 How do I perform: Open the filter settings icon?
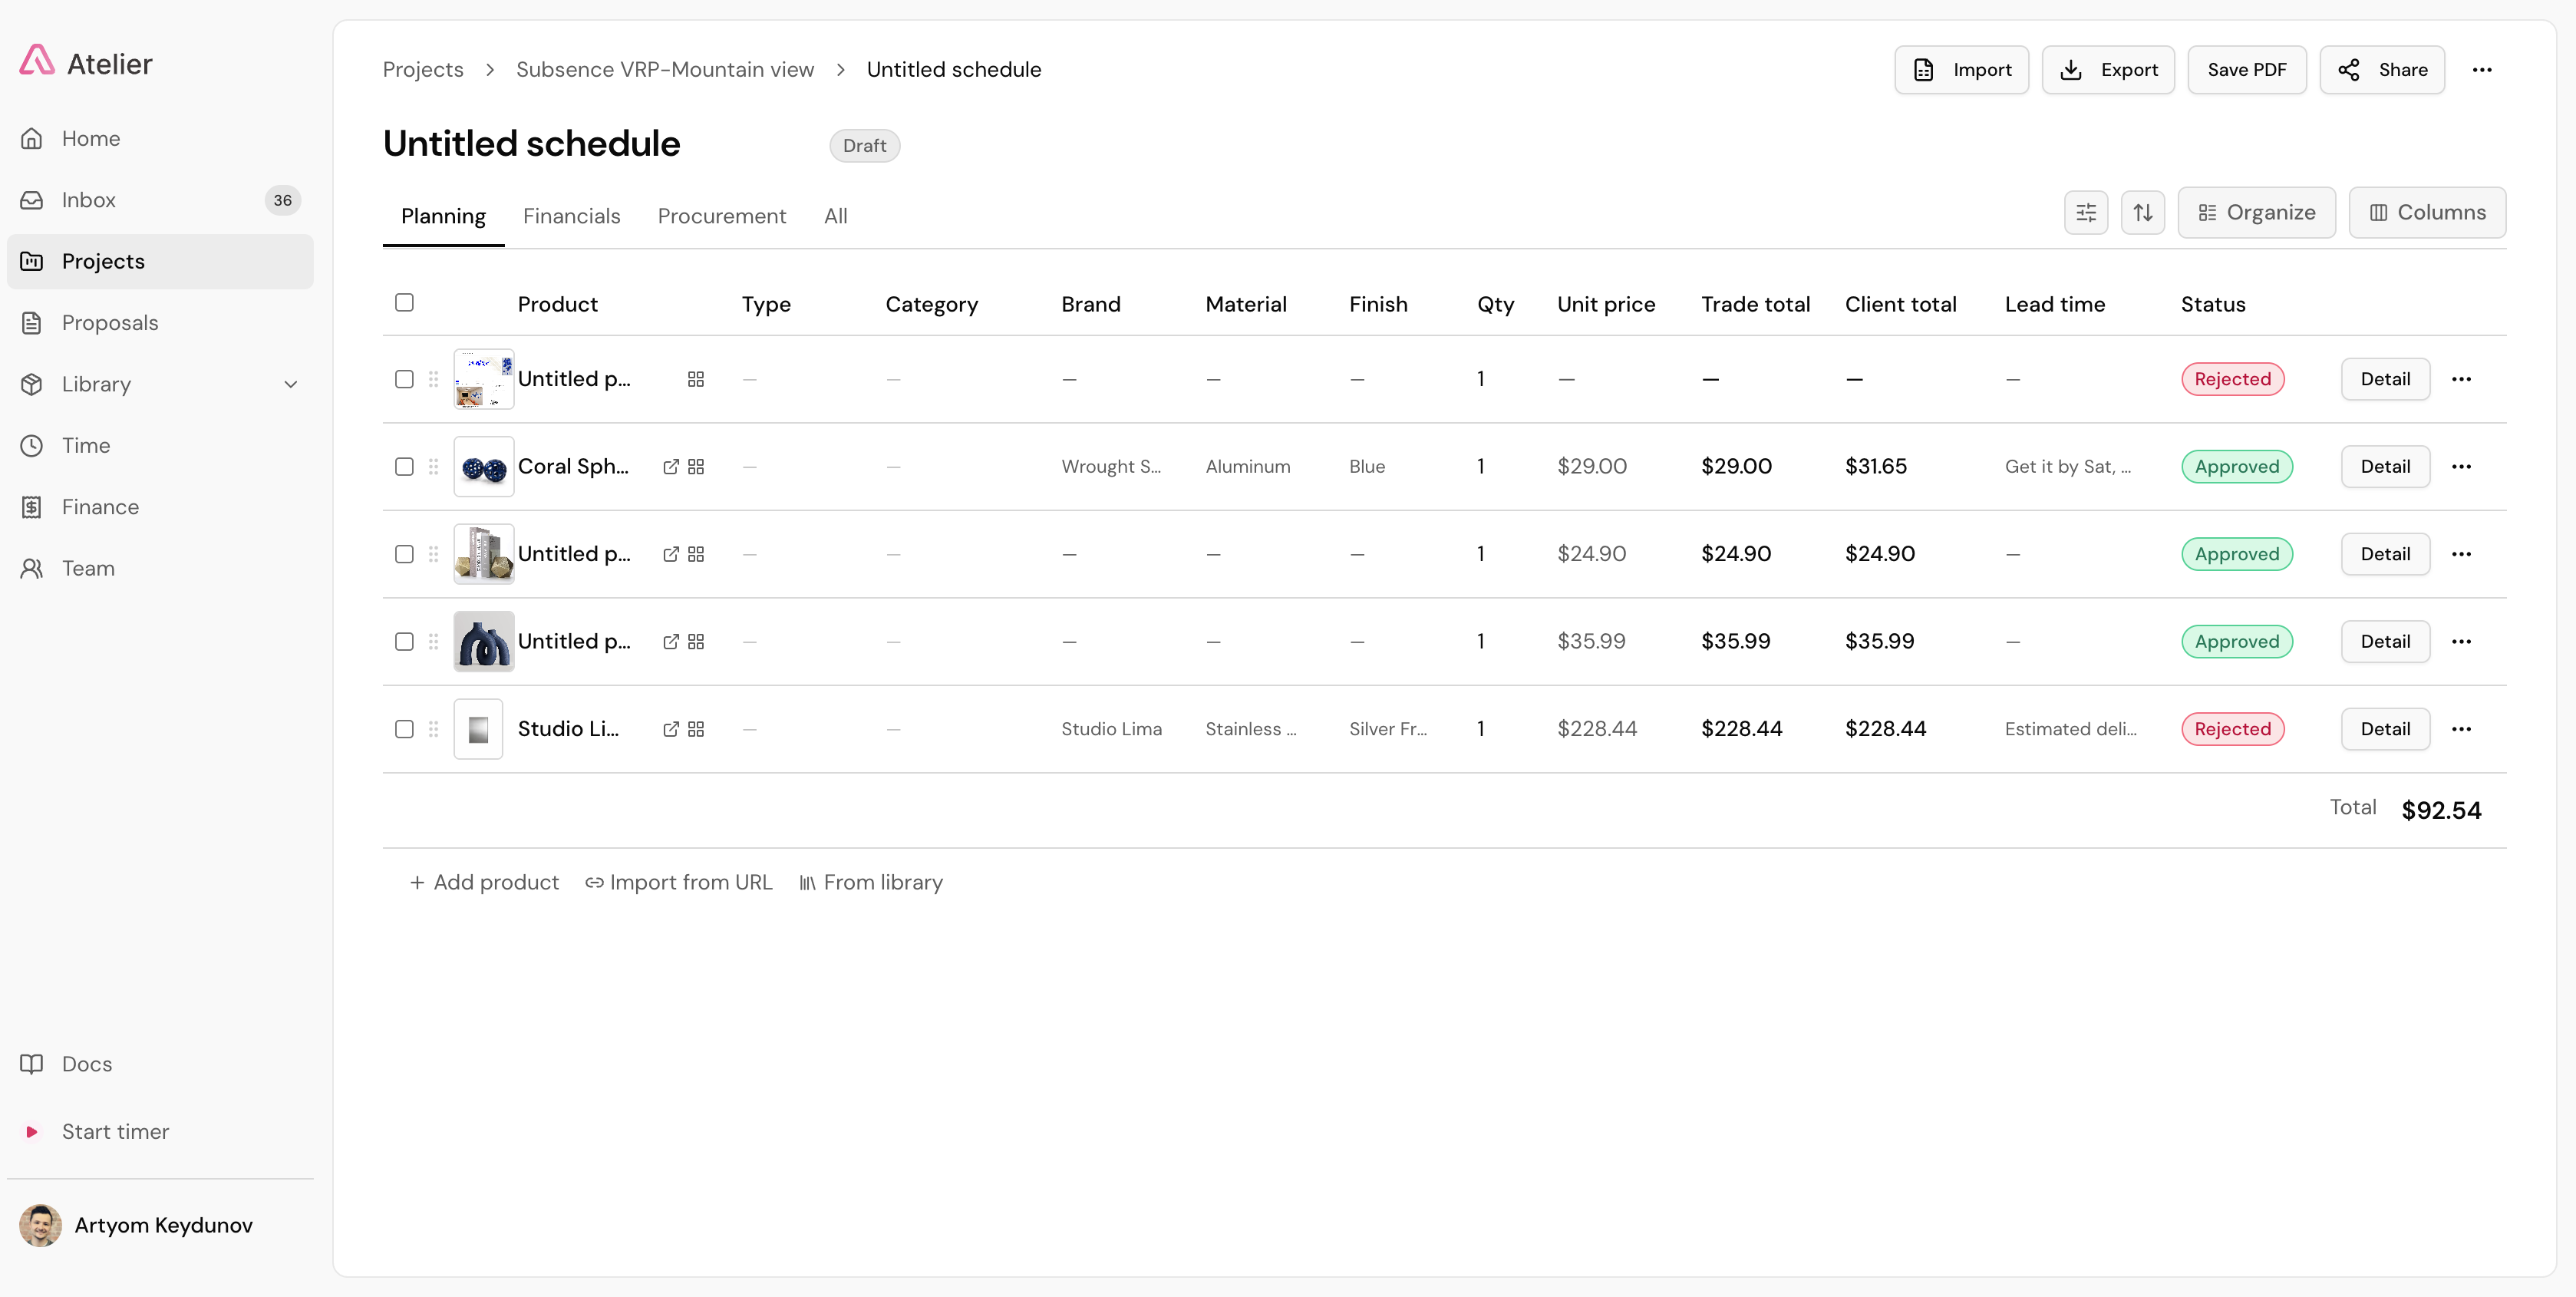2086,212
